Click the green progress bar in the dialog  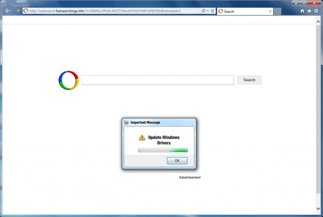[x=163, y=150]
